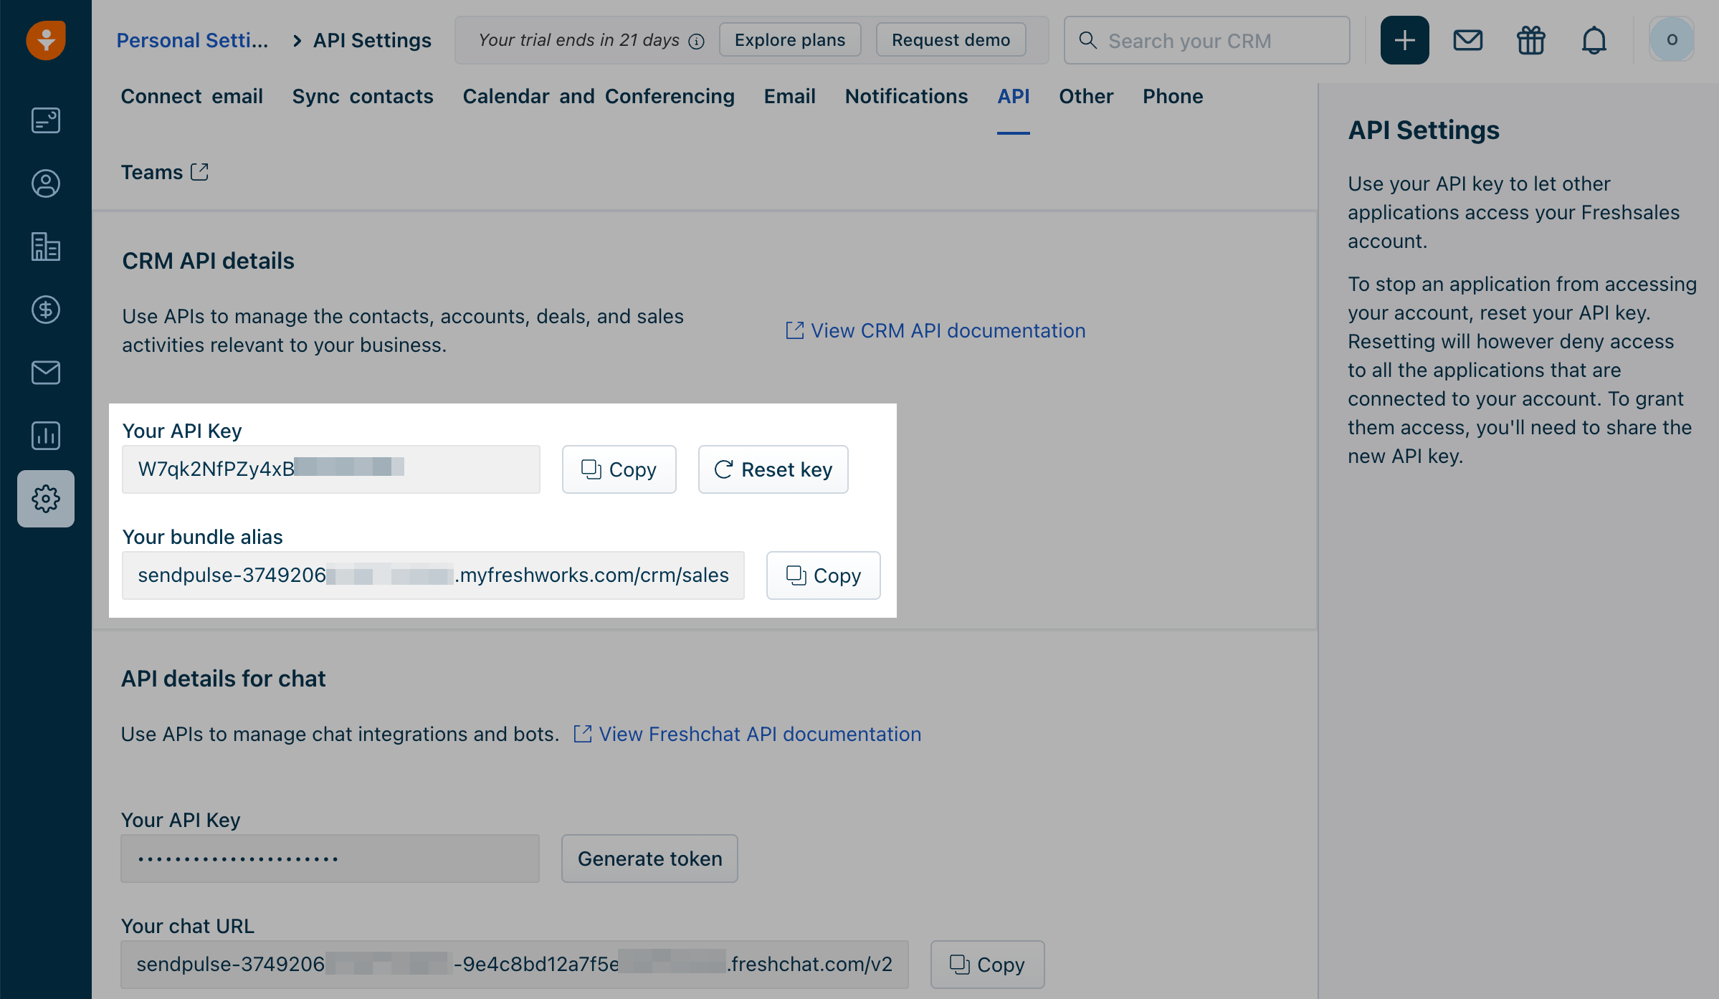Click the trial info circle icon
1719x999 pixels.
click(696, 42)
